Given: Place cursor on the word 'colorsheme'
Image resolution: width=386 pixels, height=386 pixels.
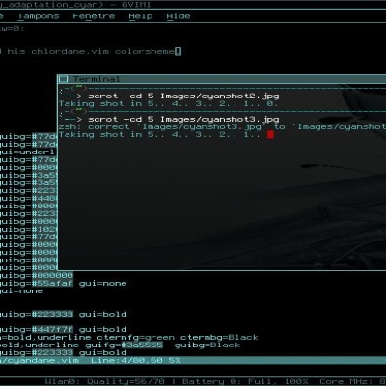Looking at the screenshot, I should pos(145,52).
